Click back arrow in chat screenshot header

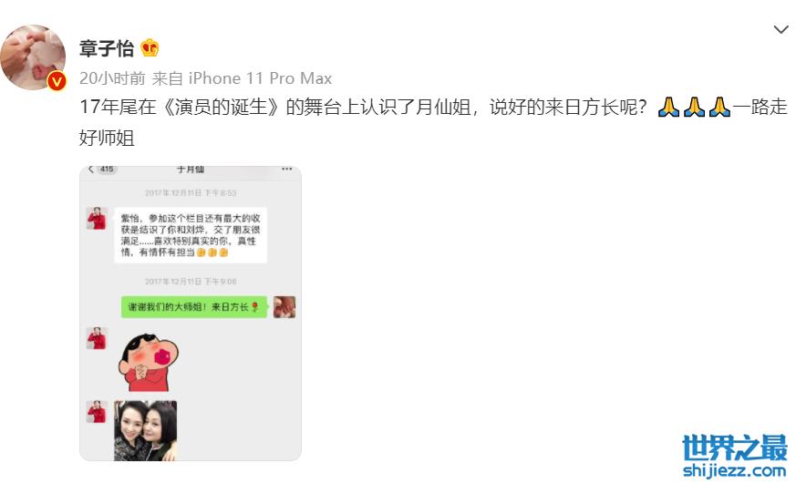pyautogui.click(x=91, y=169)
